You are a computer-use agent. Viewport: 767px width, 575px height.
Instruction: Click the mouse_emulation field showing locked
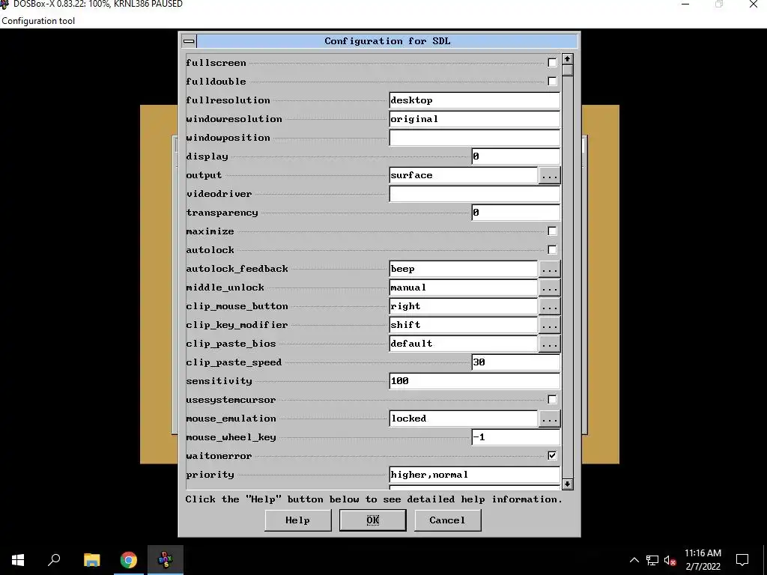click(463, 419)
